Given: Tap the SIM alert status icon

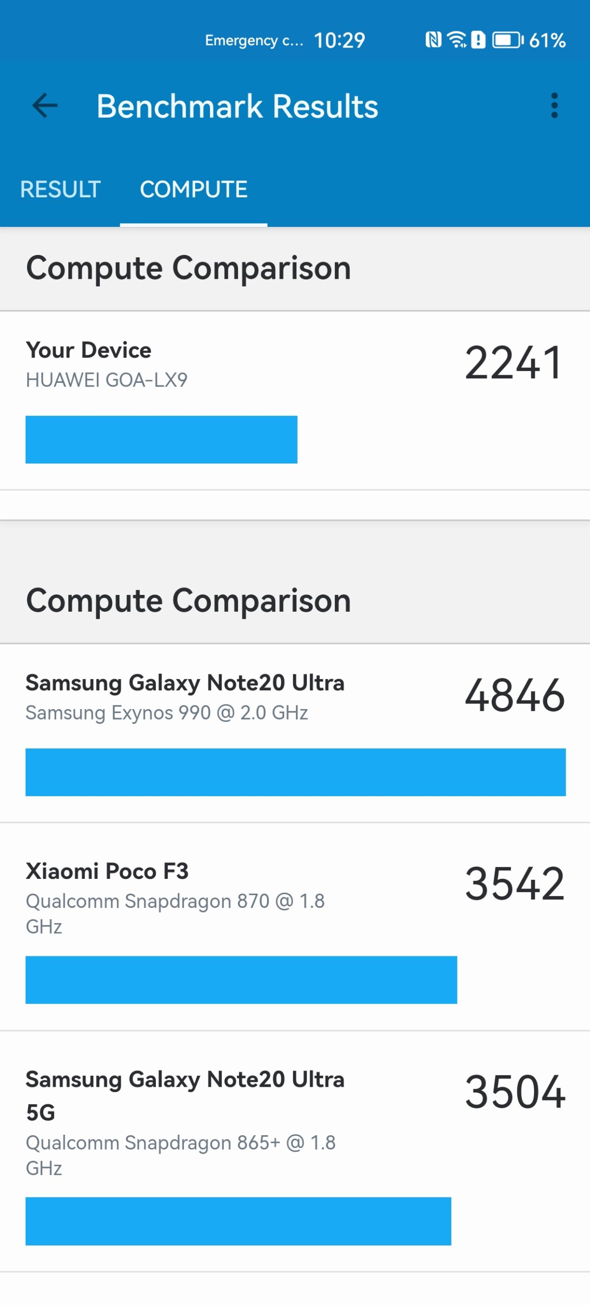Looking at the screenshot, I should [478, 40].
